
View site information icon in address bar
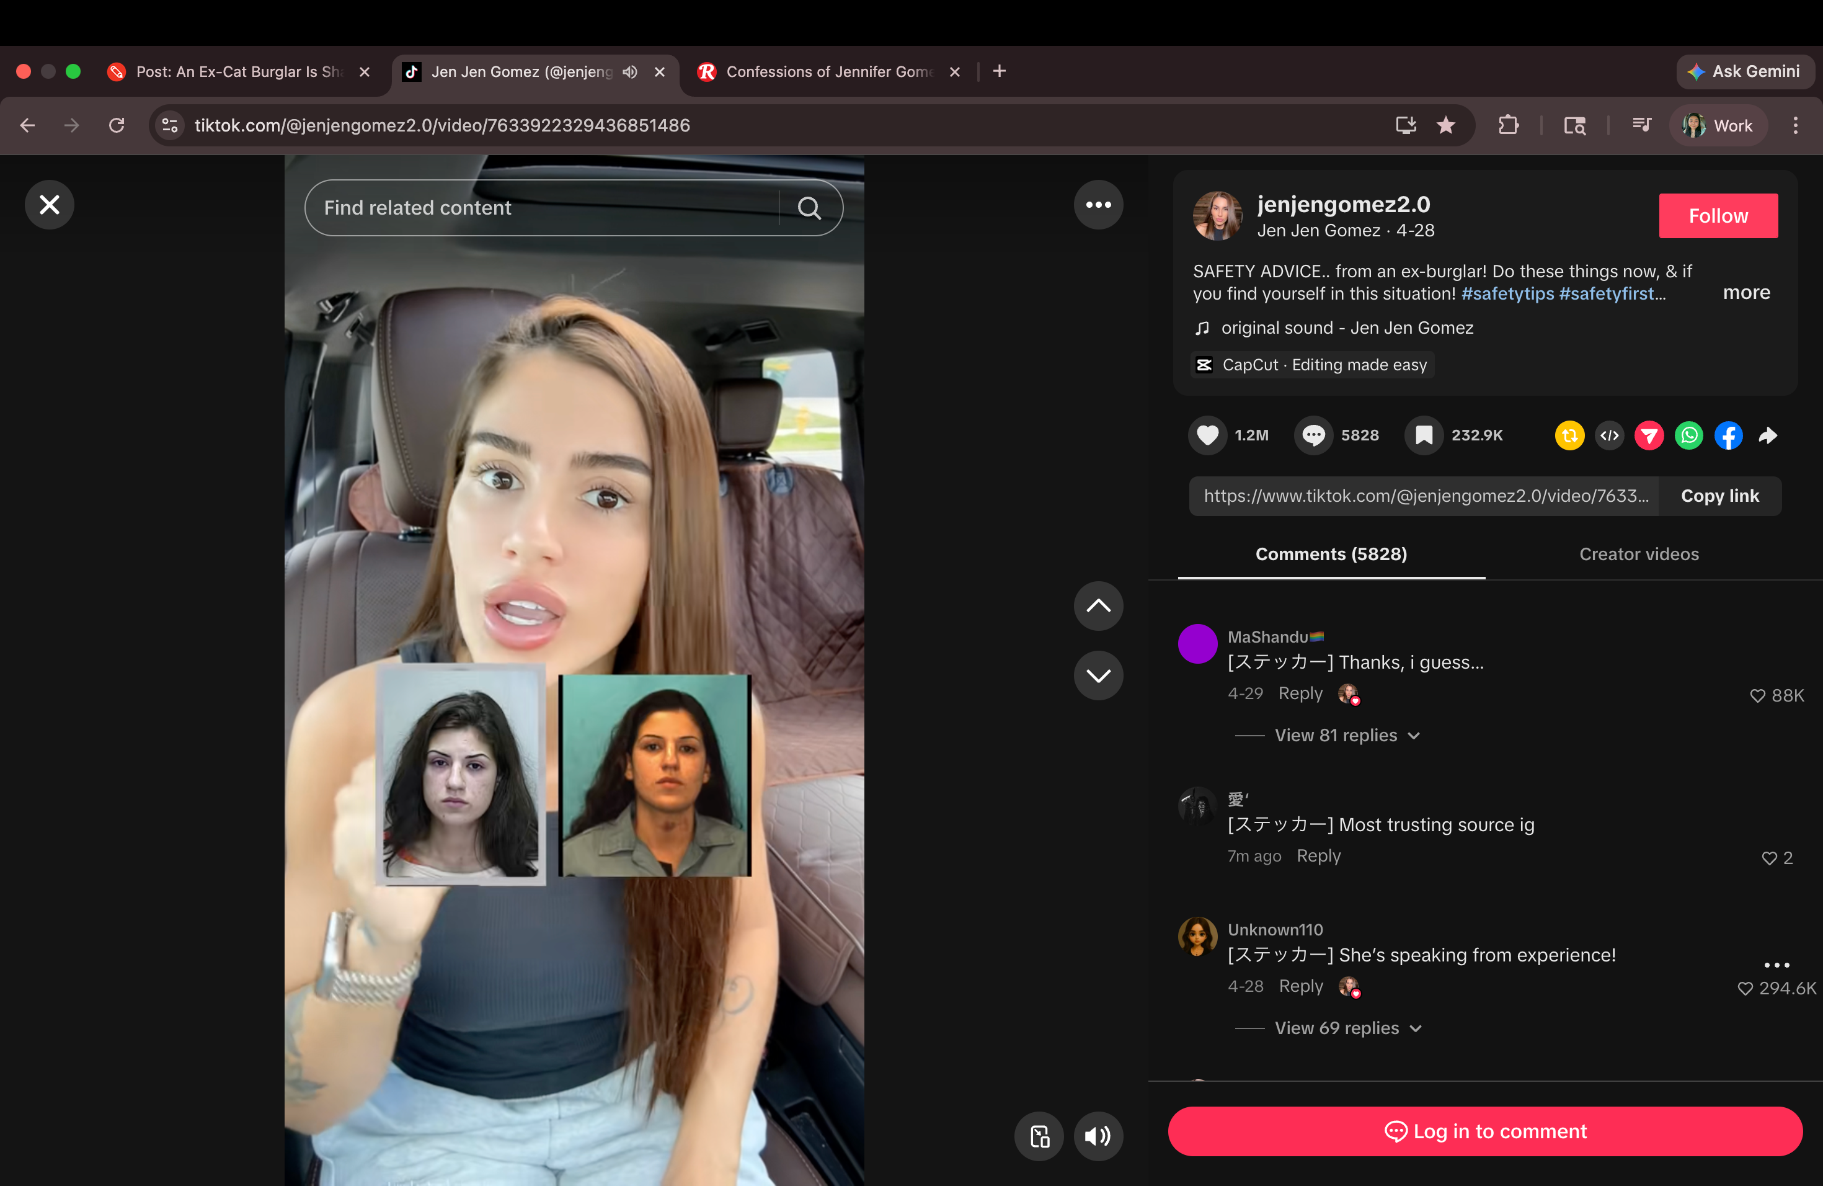[x=170, y=125]
